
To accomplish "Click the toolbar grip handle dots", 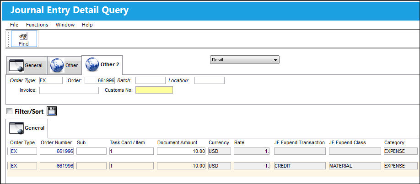I will pyautogui.click(x=8, y=39).
